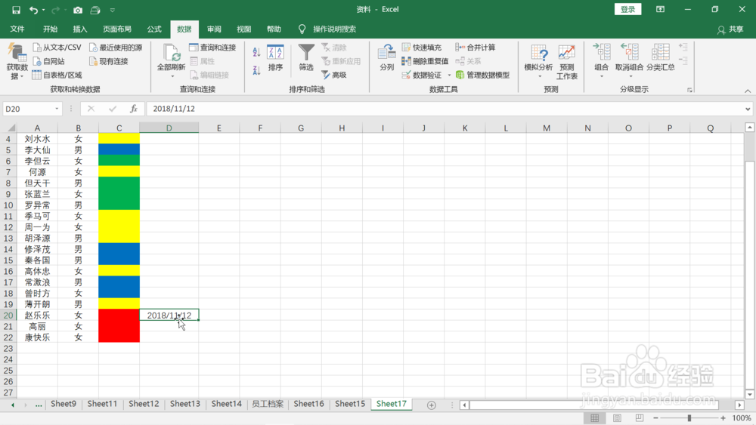This screenshot has width=756, height=425.
Task: Open Existing Connections (现有连接)
Action: [x=108, y=61]
